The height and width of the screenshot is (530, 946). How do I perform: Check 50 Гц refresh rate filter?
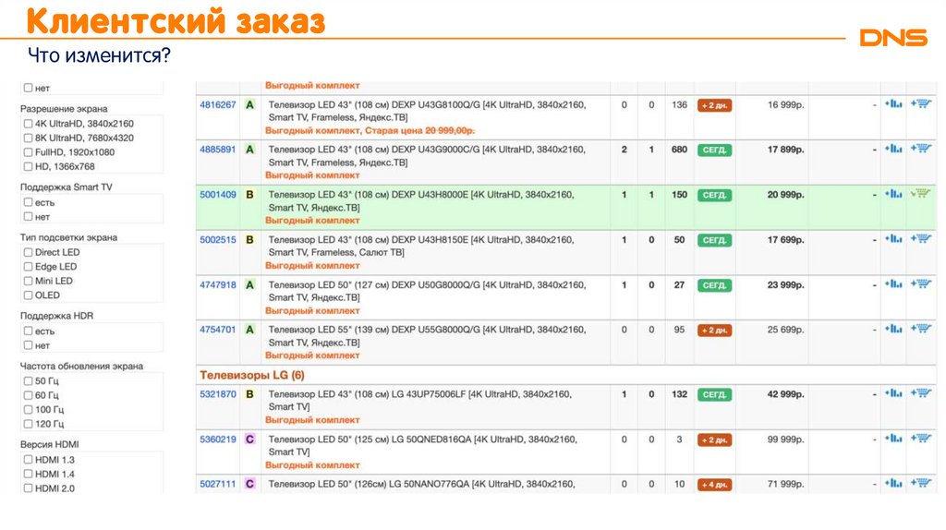(x=28, y=381)
